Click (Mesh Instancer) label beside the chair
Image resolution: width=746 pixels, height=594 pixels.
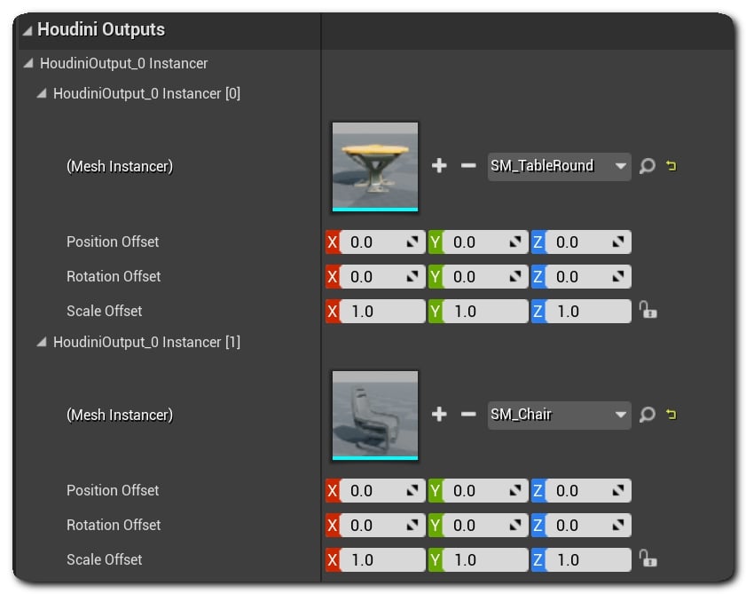120,415
